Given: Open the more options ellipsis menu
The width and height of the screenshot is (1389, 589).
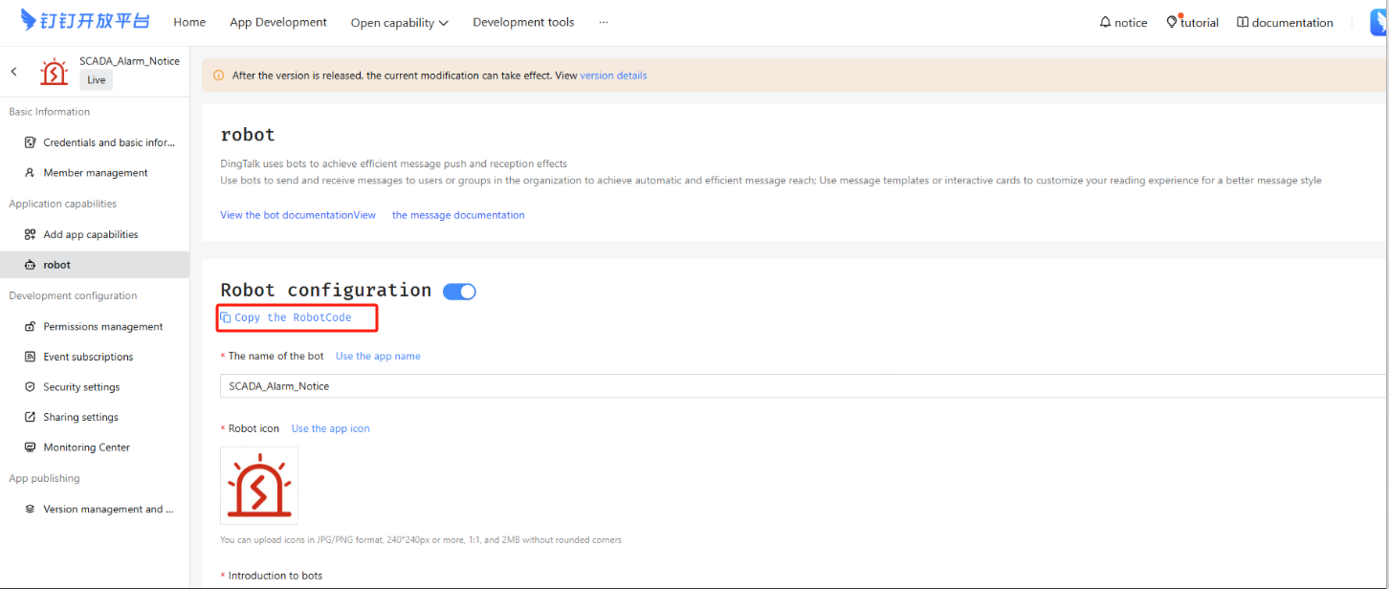Looking at the screenshot, I should click(603, 22).
